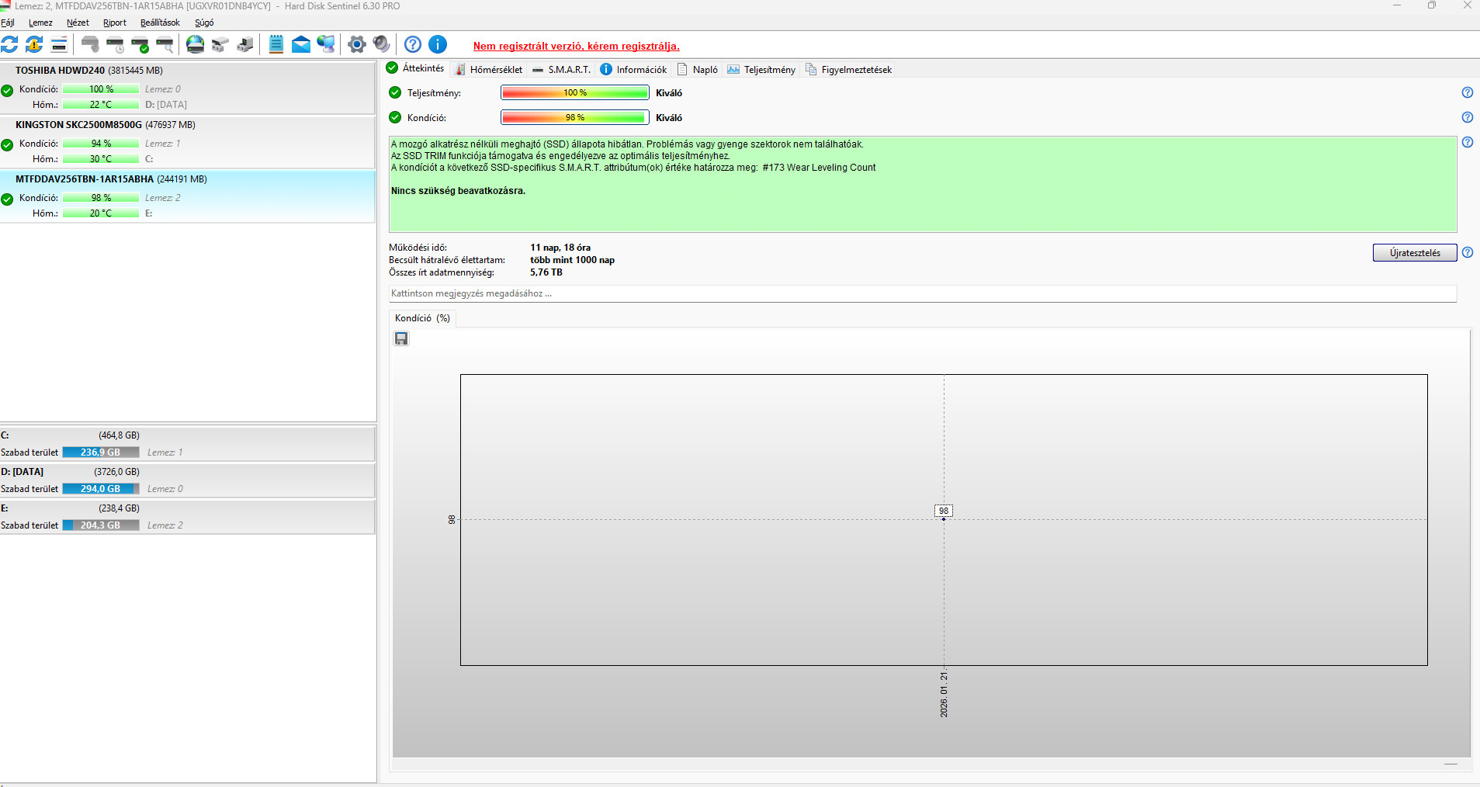Switch to the Információk tab

coord(634,69)
